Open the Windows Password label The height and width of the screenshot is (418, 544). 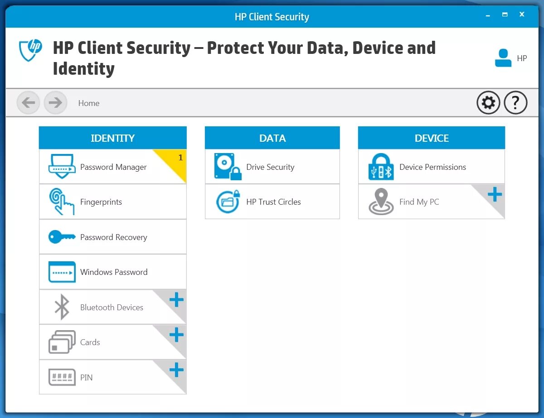(x=114, y=272)
